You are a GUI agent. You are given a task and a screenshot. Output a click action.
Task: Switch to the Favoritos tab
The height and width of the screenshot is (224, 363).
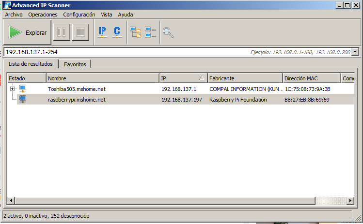[75, 64]
